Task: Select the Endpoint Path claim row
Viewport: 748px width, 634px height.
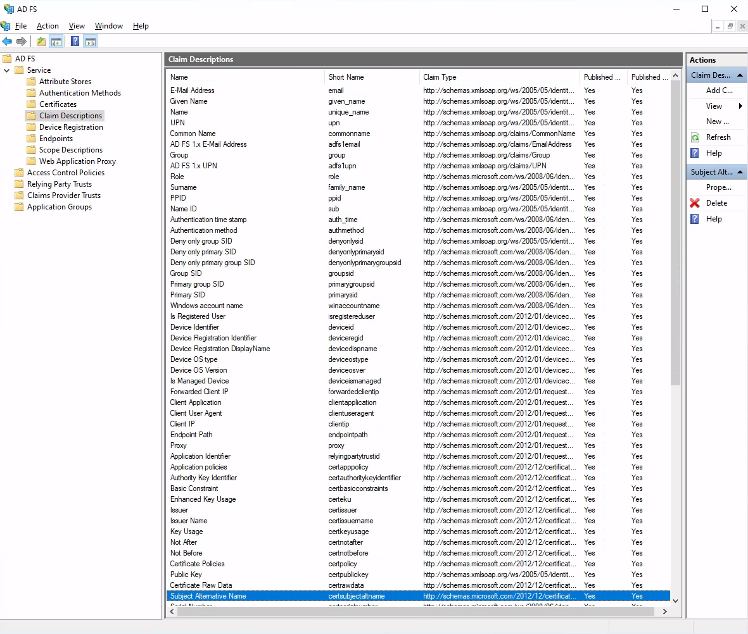Action: click(x=419, y=435)
